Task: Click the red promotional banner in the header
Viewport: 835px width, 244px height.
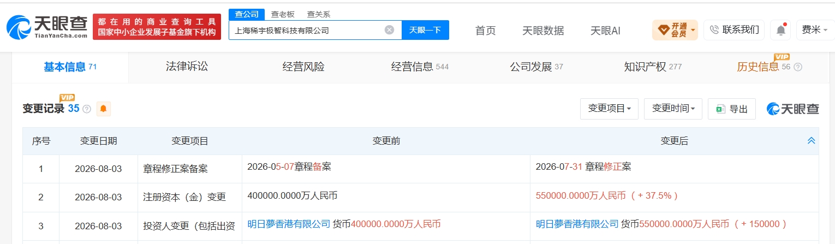Action: pos(157,27)
